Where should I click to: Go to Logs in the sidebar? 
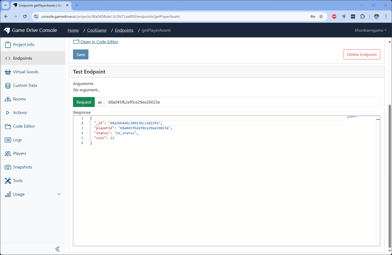(x=17, y=140)
